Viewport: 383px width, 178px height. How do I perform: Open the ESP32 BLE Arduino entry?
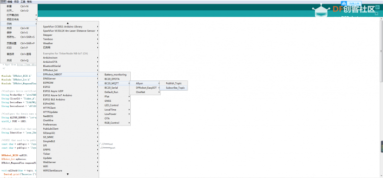(x=67, y=99)
